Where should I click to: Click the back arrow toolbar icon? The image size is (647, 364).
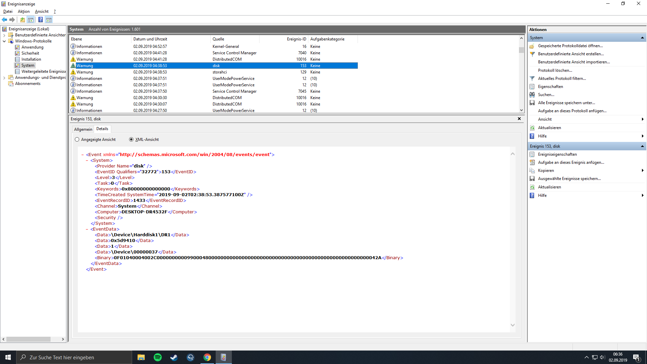click(4, 20)
